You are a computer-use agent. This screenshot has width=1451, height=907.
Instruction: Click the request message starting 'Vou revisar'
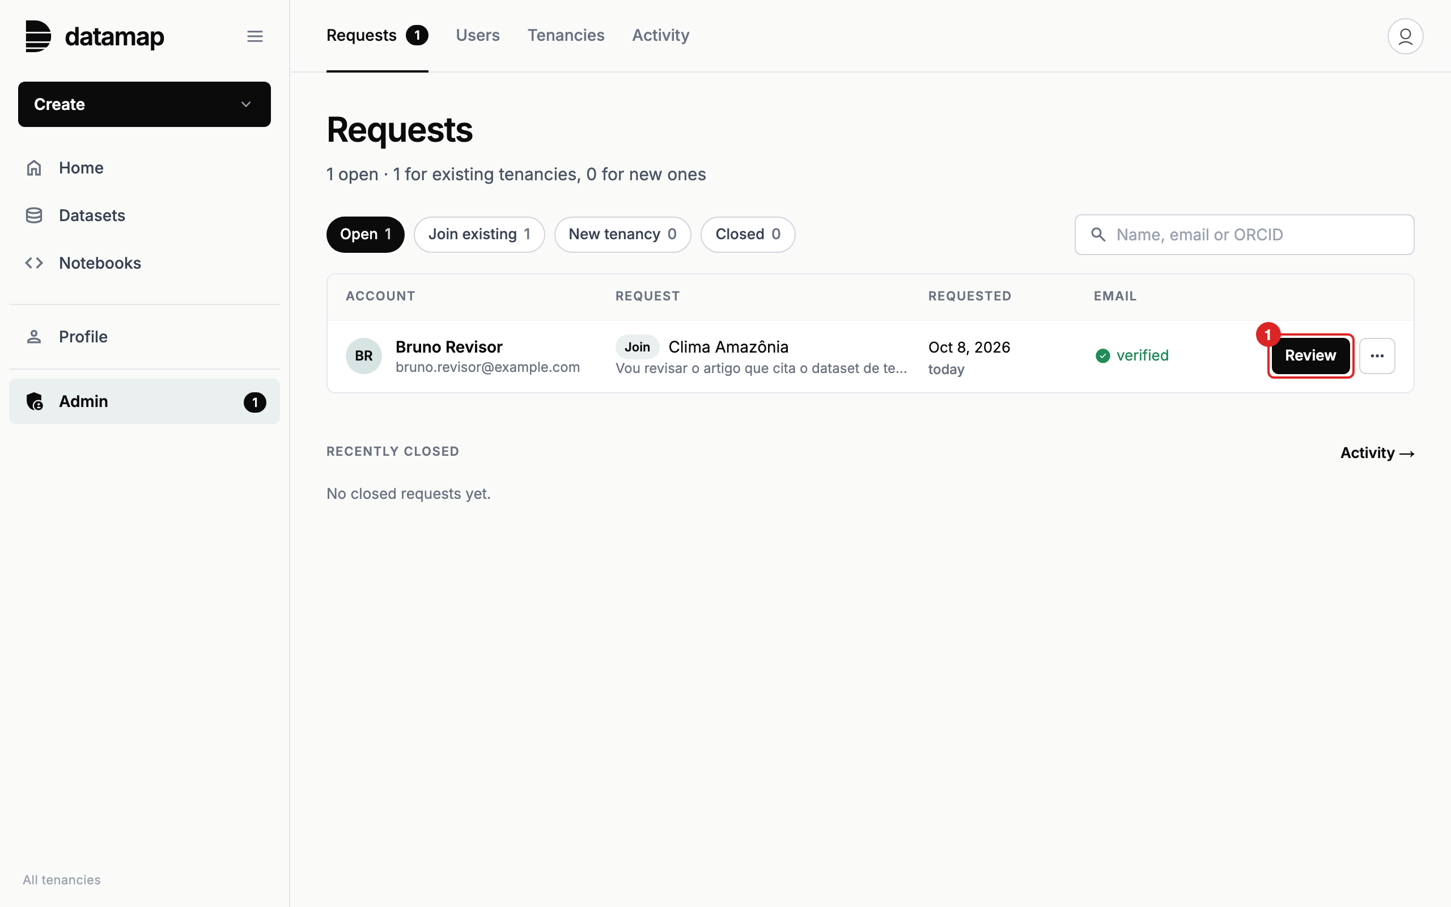[x=761, y=368]
